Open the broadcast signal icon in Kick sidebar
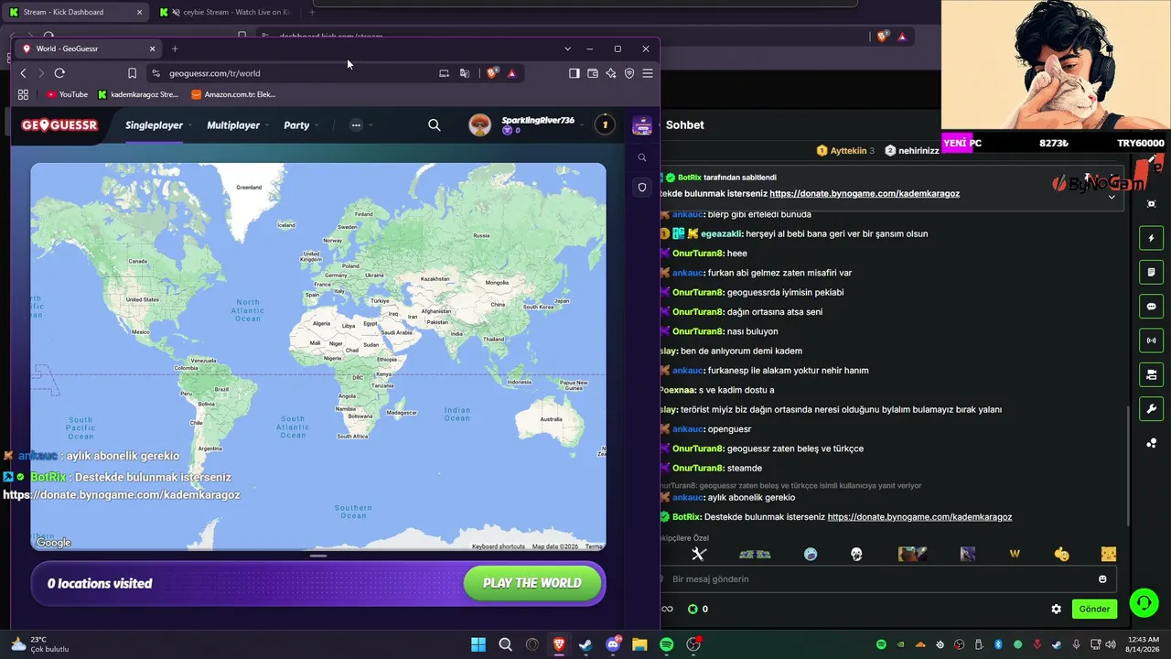The height and width of the screenshot is (659, 1171). point(1152,340)
